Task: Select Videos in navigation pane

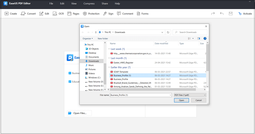Action: (90, 73)
